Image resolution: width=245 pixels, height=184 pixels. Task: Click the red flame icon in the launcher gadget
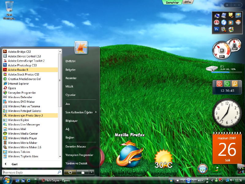[x=217, y=22]
